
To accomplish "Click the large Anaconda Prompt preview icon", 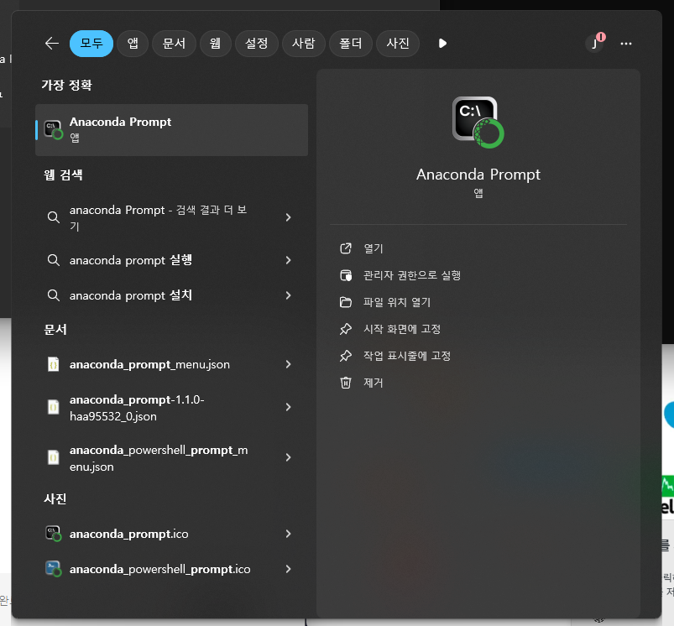I will point(478,123).
